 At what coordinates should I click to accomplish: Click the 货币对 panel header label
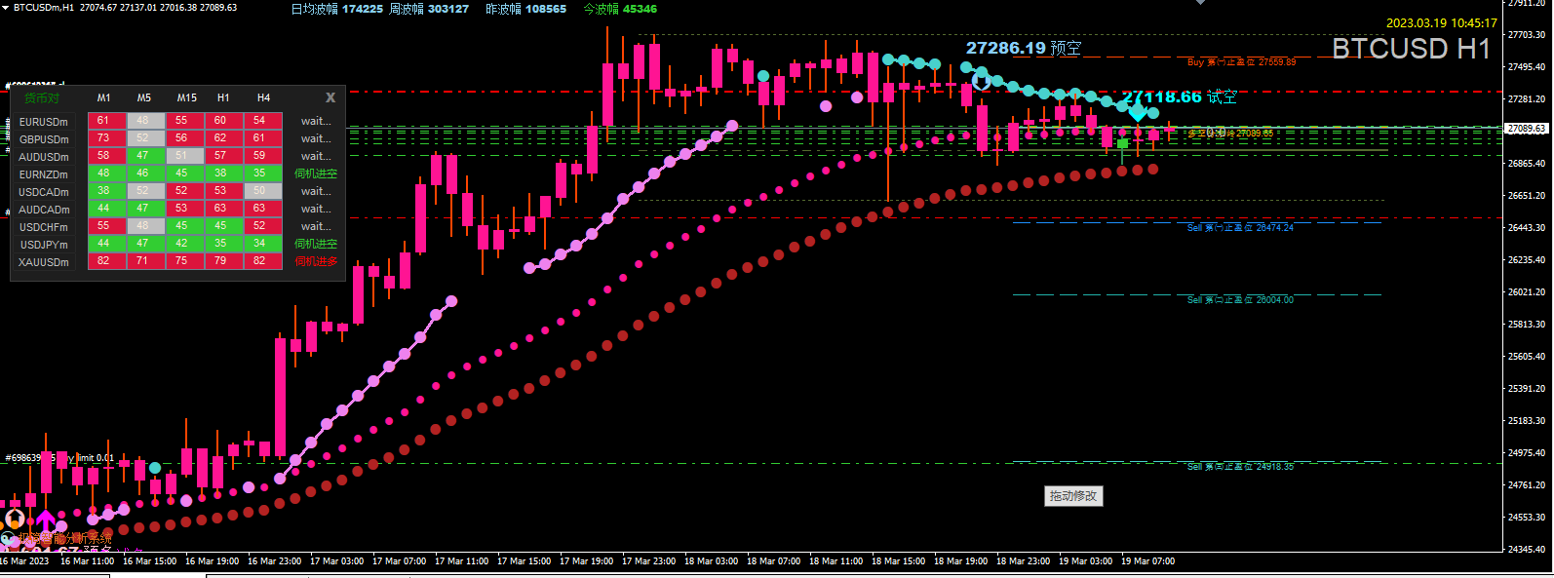pyautogui.click(x=42, y=97)
